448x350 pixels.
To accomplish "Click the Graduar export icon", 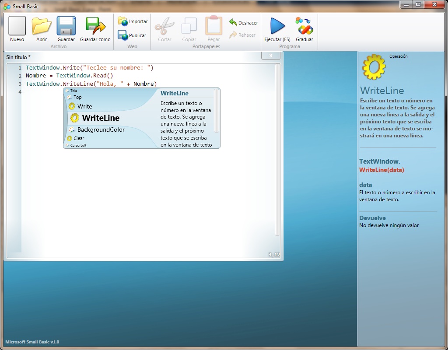I will pos(304,26).
